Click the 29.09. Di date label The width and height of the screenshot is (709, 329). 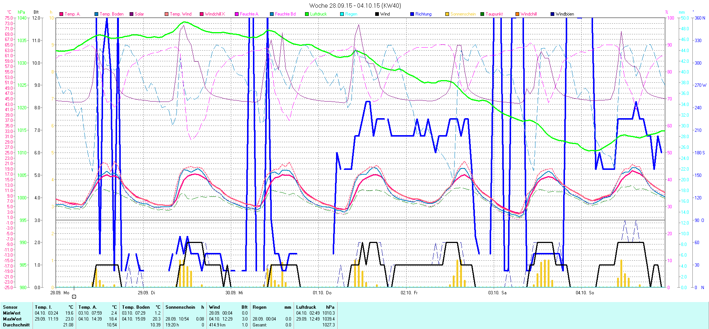(x=146, y=293)
